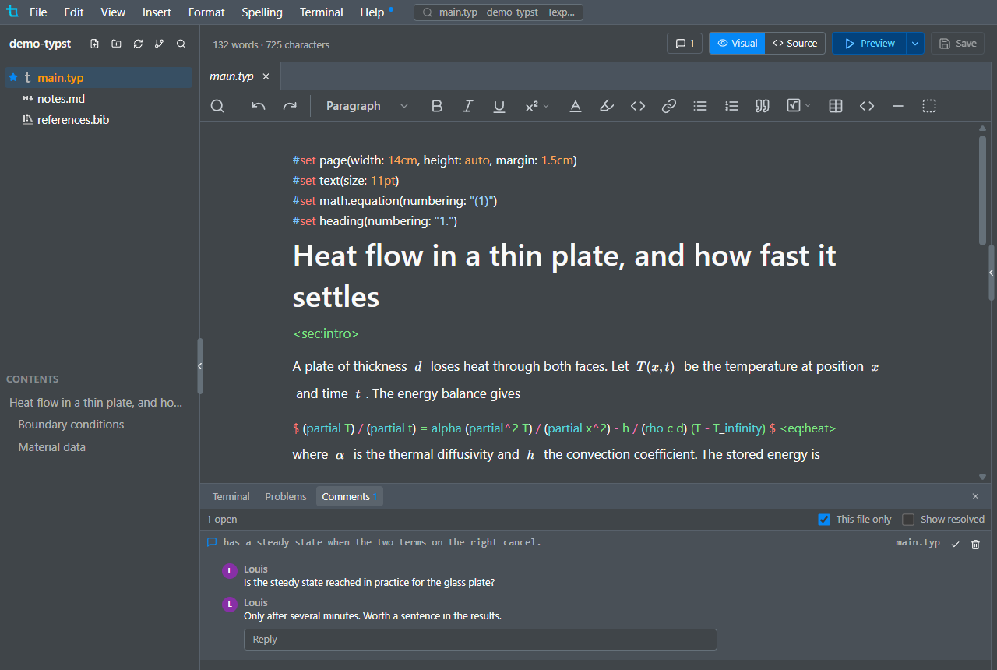Apply inline code formatting
This screenshot has height=670, width=997.
coord(638,106)
